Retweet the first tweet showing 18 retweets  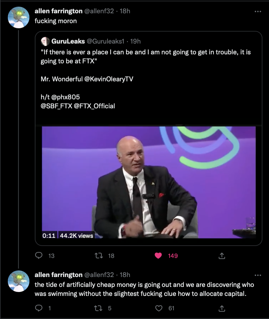click(x=99, y=256)
